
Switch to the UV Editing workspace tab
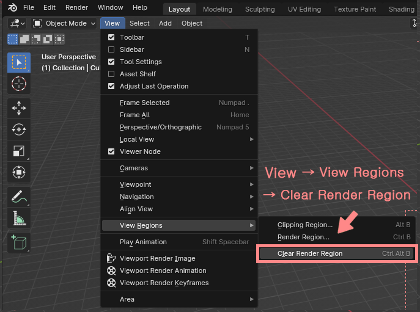pyautogui.click(x=304, y=9)
